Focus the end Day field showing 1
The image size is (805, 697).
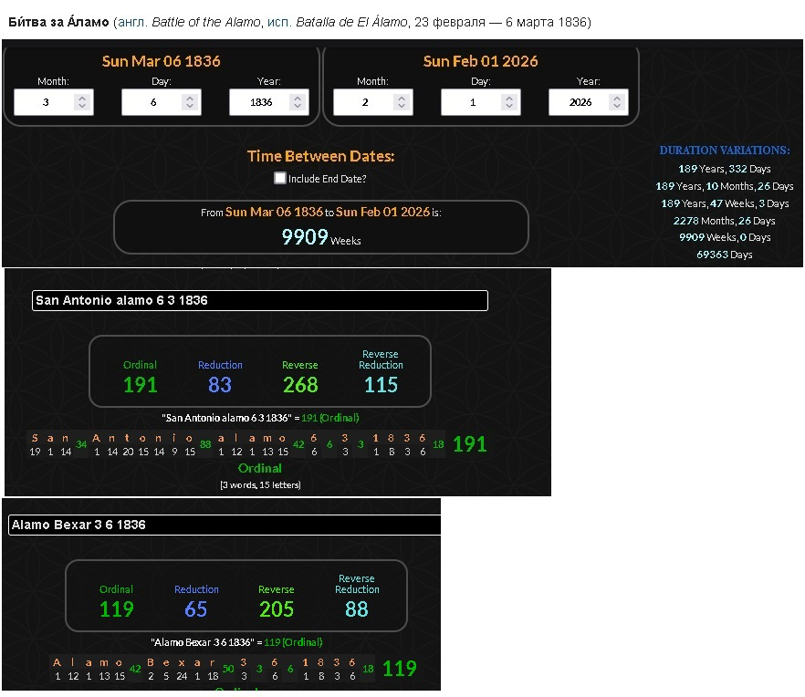coord(481,102)
